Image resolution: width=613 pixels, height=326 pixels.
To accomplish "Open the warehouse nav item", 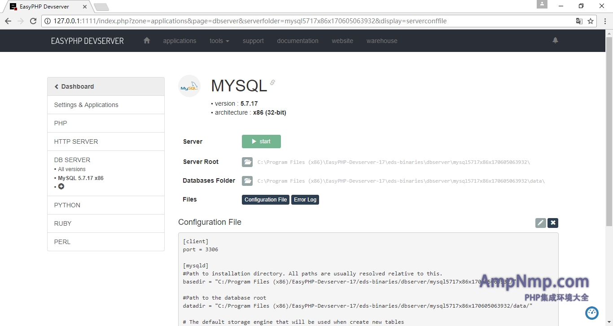I will [x=382, y=41].
